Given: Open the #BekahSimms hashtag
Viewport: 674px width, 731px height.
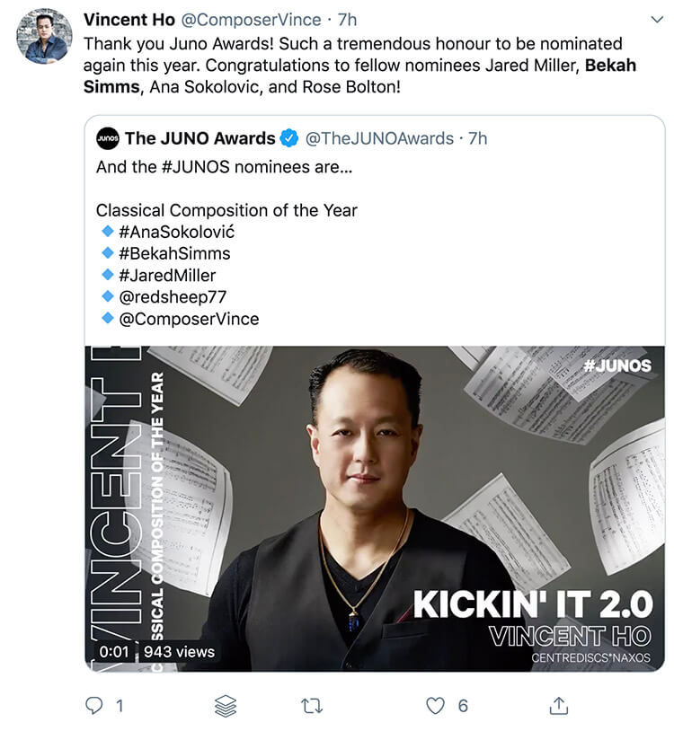Looking at the screenshot, I should tap(174, 253).
